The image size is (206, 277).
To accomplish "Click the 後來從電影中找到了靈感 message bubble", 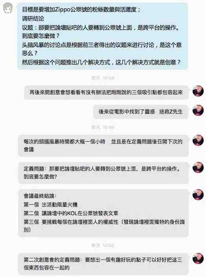I will [141, 112].
